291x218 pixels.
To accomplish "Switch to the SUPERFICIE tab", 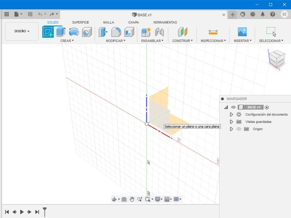I will (80, 22).
